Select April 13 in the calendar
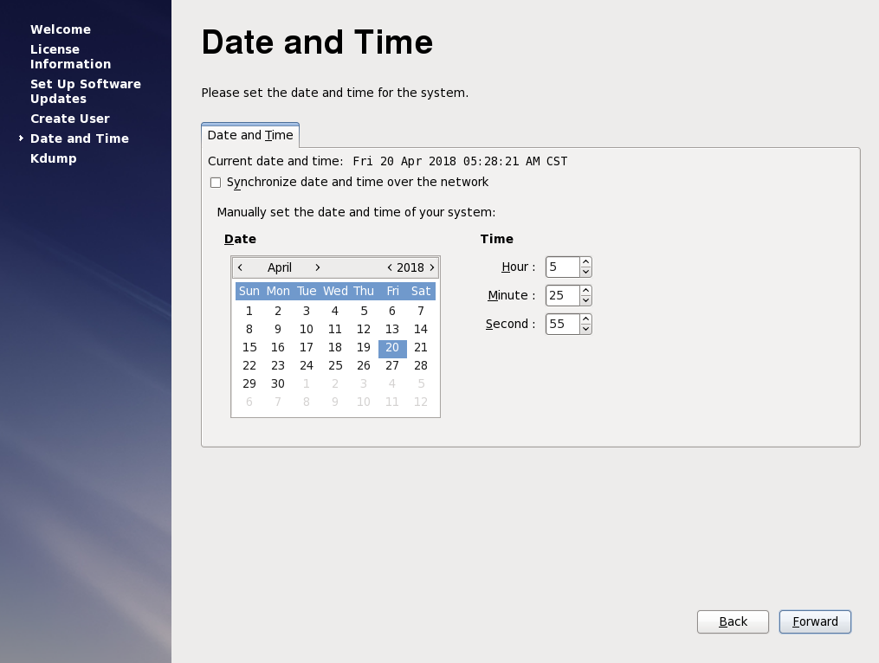Screen dimensions: 879x663 click(392, 330)
